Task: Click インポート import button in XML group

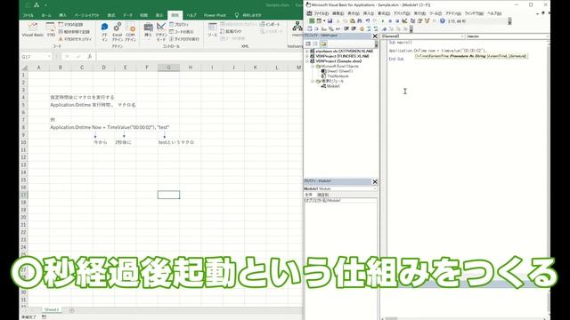Action: pos(270,24)
